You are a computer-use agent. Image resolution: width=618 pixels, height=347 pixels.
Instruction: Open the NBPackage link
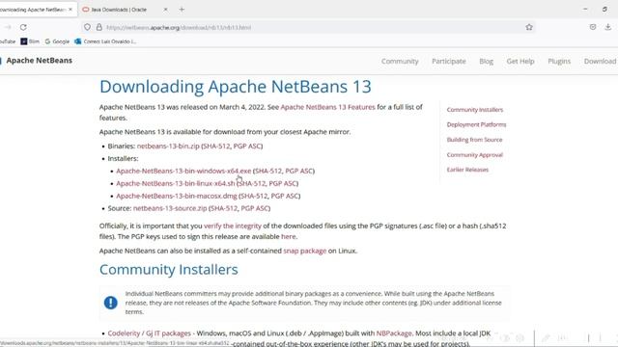394,334
